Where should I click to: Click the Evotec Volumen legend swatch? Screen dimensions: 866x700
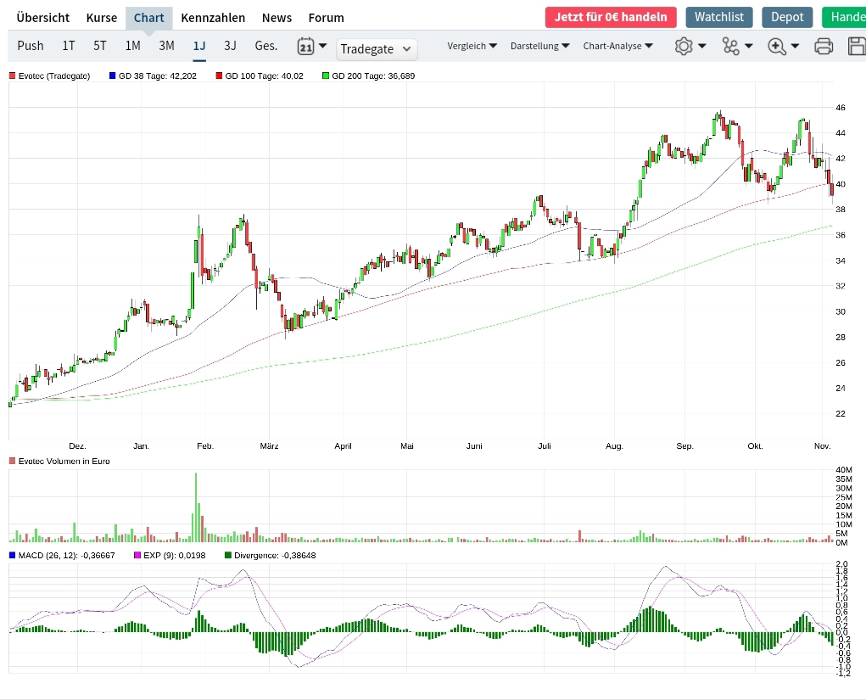click(12, 461)
